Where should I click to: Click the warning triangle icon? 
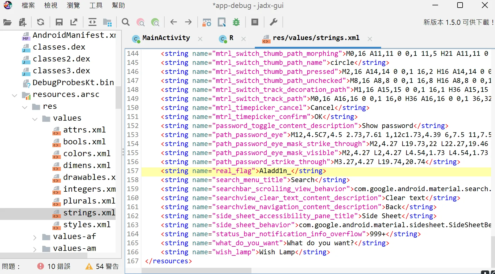[x=89, y=266]
